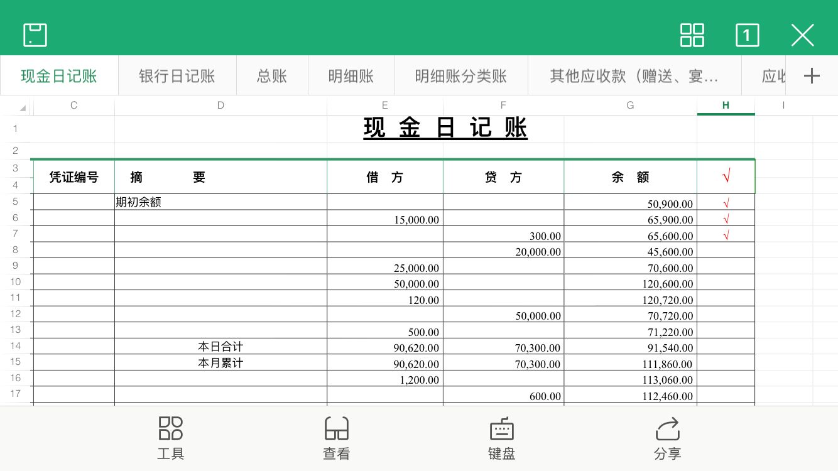
Task: Select column D header
Action: click(220, 105)
